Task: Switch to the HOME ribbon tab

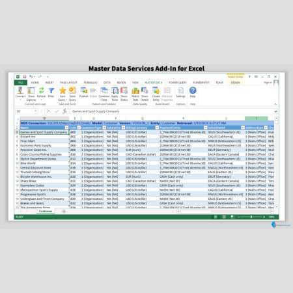Action: pyautogui.click(x=35, y=83)
